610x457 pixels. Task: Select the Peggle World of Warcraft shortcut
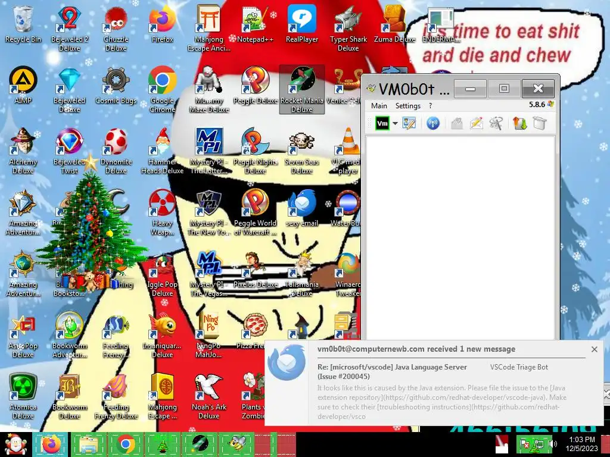pyautogui.click(x=255, y=212)
